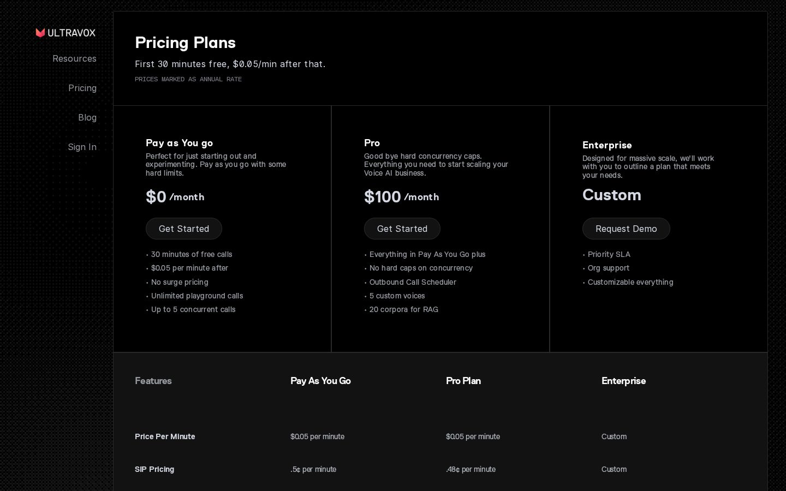786x491 pixels.
Task: Click 'No hard caps on concurrency' bullet
Action: [x=421, y=268]
